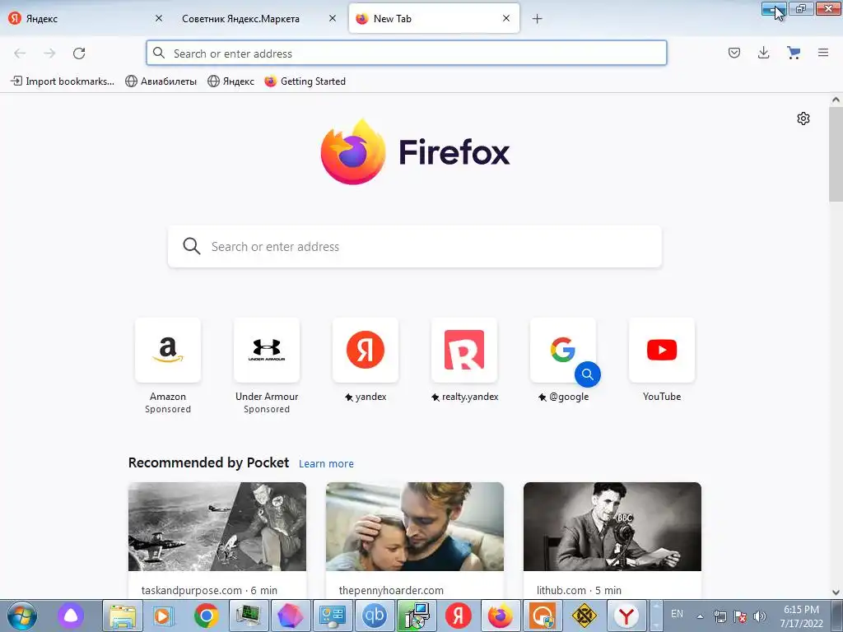This screenshot has width=843, height=632.
Task: Open Windows Media Player from the taskbar
Action: tap(164, 616)
